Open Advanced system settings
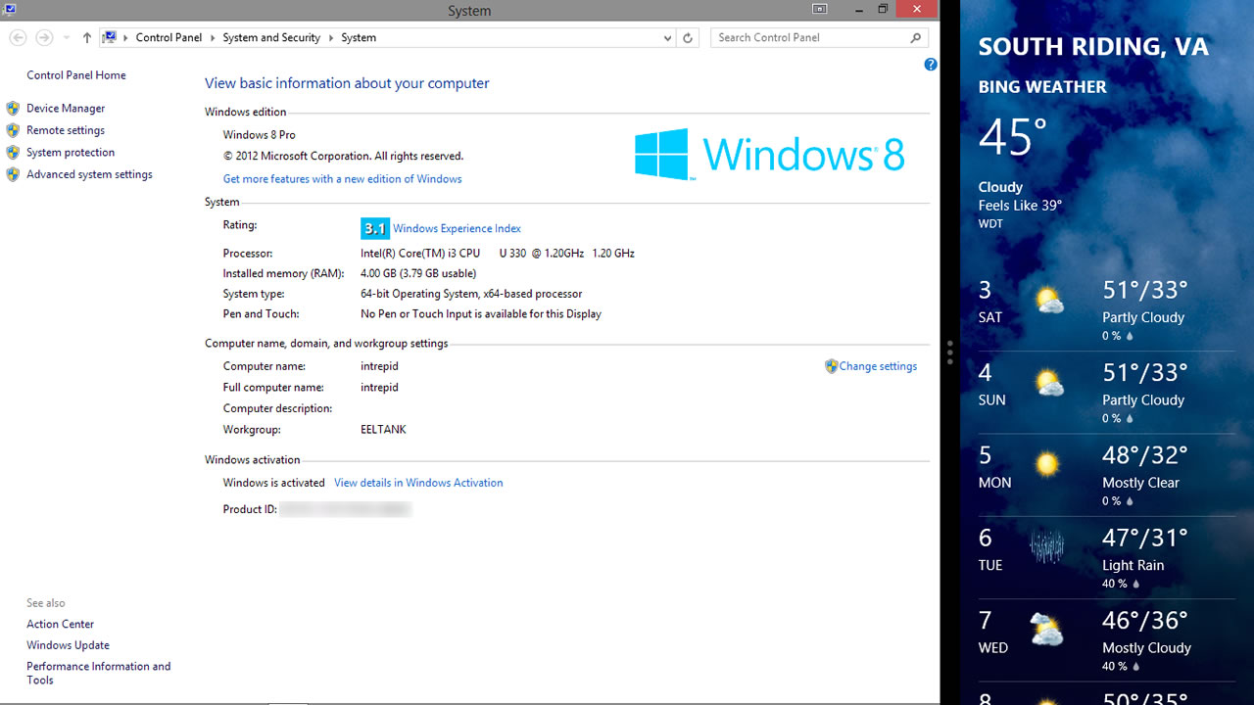The height and width of the screenshot is (705, 1254). point(89,174)
